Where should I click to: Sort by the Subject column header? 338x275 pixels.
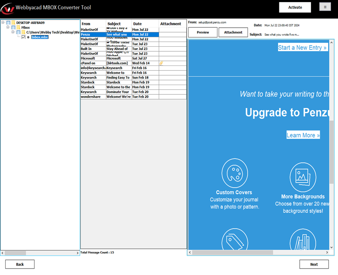click(x=119, y=24)
